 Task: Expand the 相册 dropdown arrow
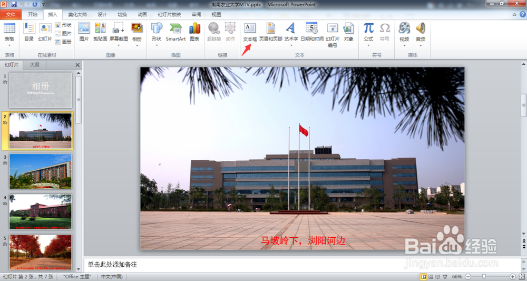137,45
